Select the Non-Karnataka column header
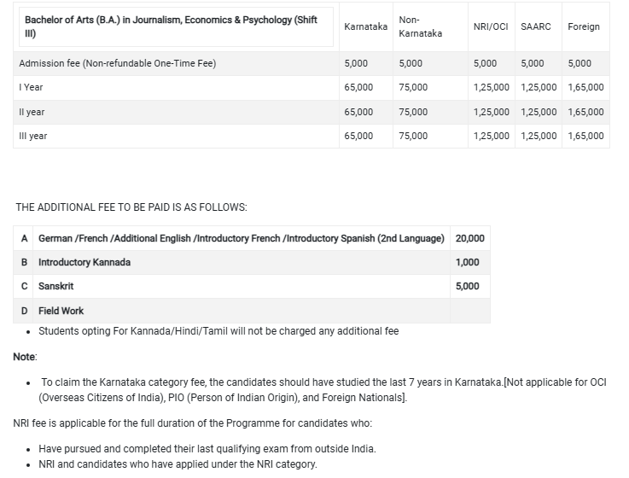 coord(420,26)
